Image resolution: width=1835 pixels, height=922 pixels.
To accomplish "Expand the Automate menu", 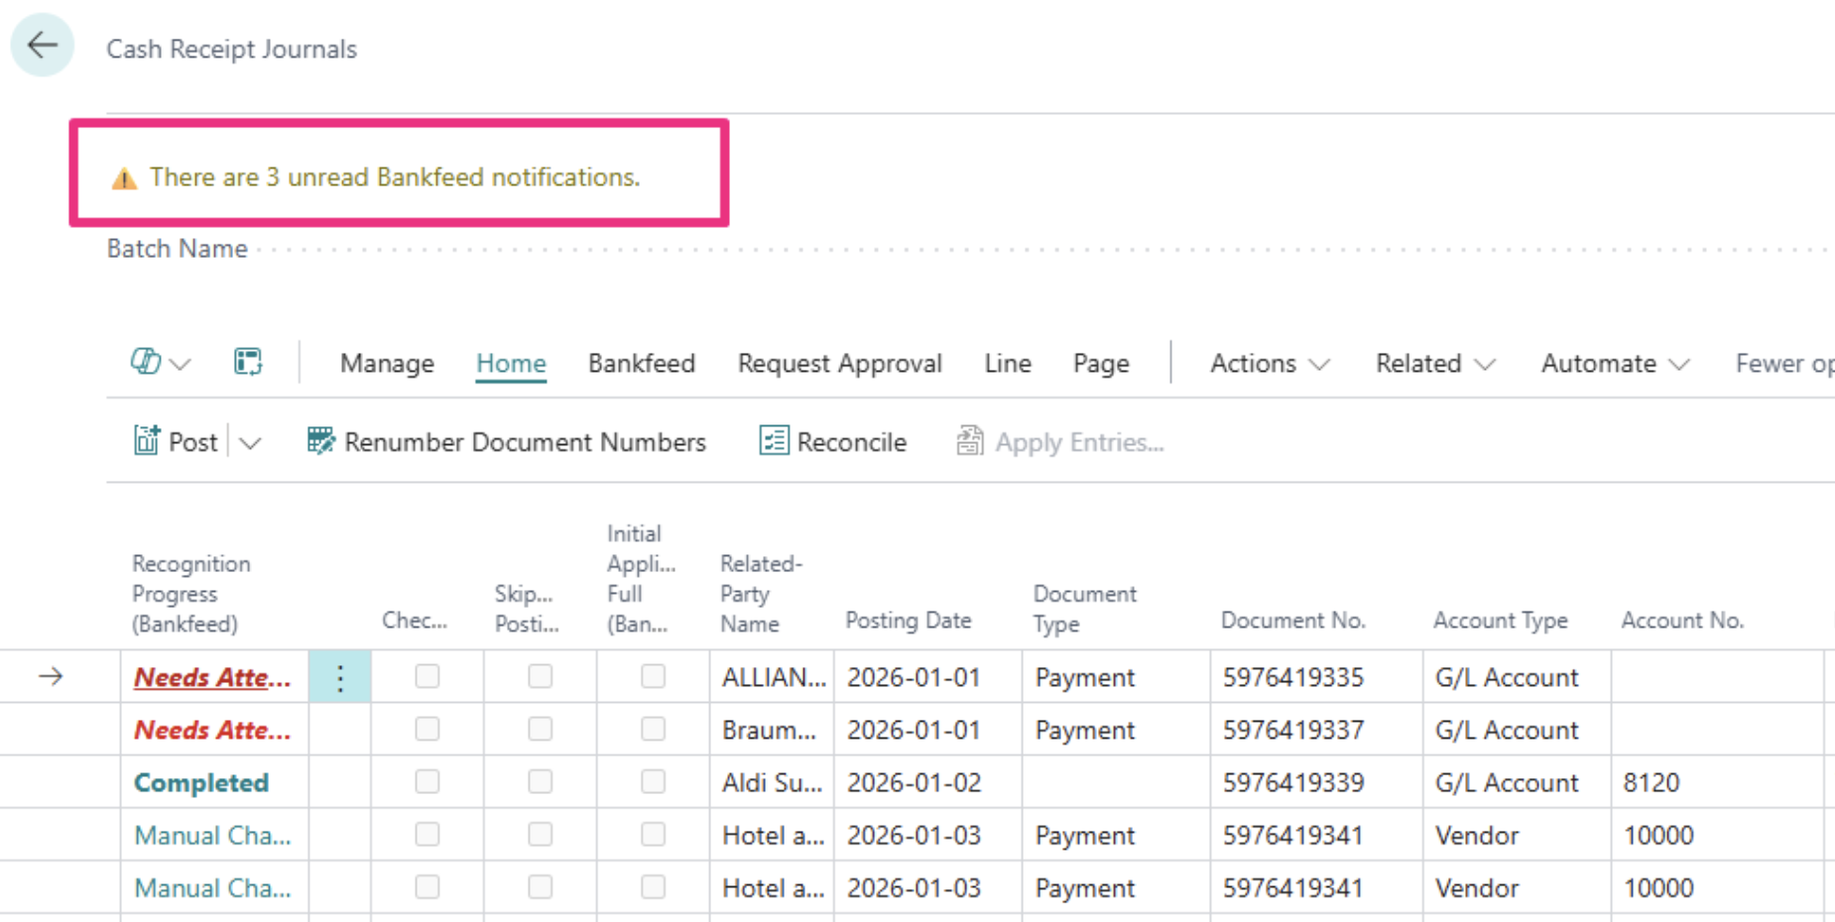I will coord(1615,364).
